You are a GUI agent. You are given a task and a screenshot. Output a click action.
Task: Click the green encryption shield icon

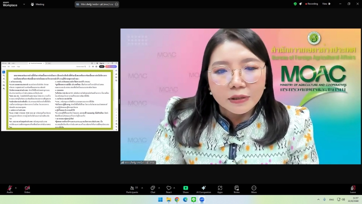pyautogui.click(x=295, y=4)
